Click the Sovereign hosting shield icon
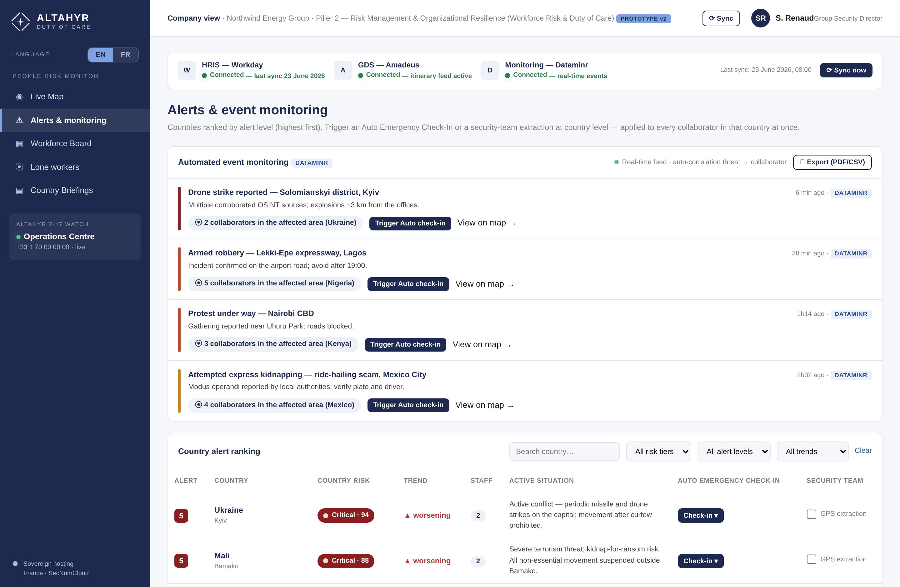 click(x=15, y=564)
